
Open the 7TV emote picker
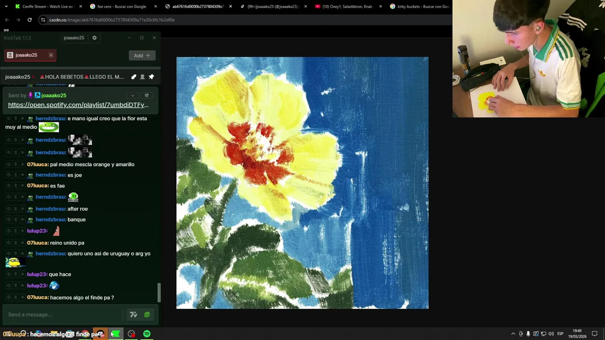click(134, 314)
